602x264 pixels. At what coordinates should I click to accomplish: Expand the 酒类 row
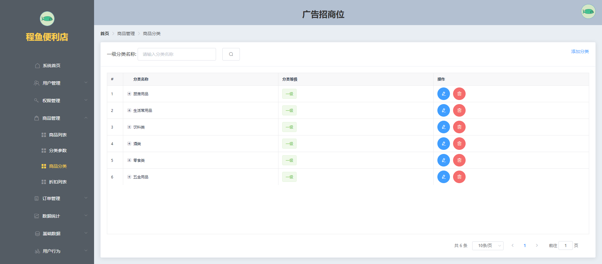(x=129, y=144)
